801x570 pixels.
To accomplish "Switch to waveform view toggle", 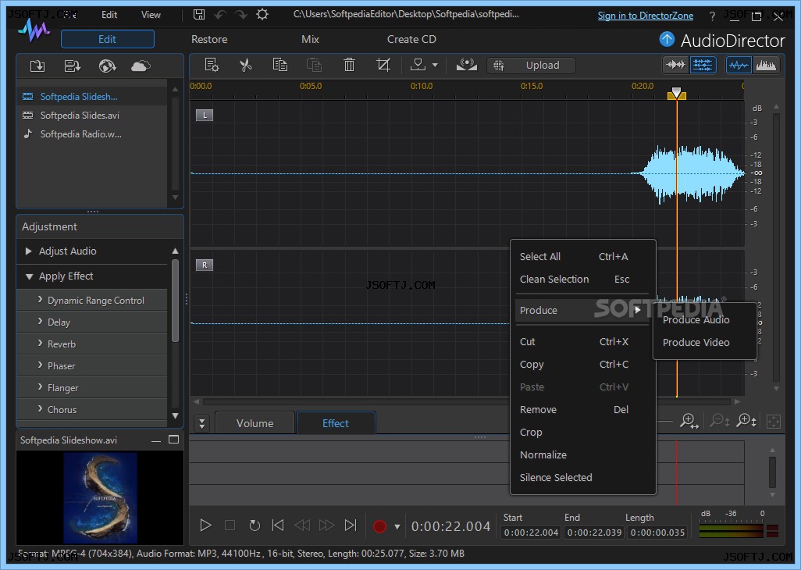I will click(739, 65).
